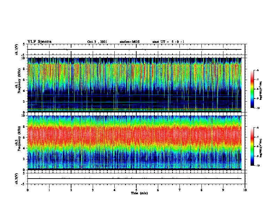The image size is (276, 213).
Task: Click the ch.1 spectrogram color bar
Action: [252, 89]
